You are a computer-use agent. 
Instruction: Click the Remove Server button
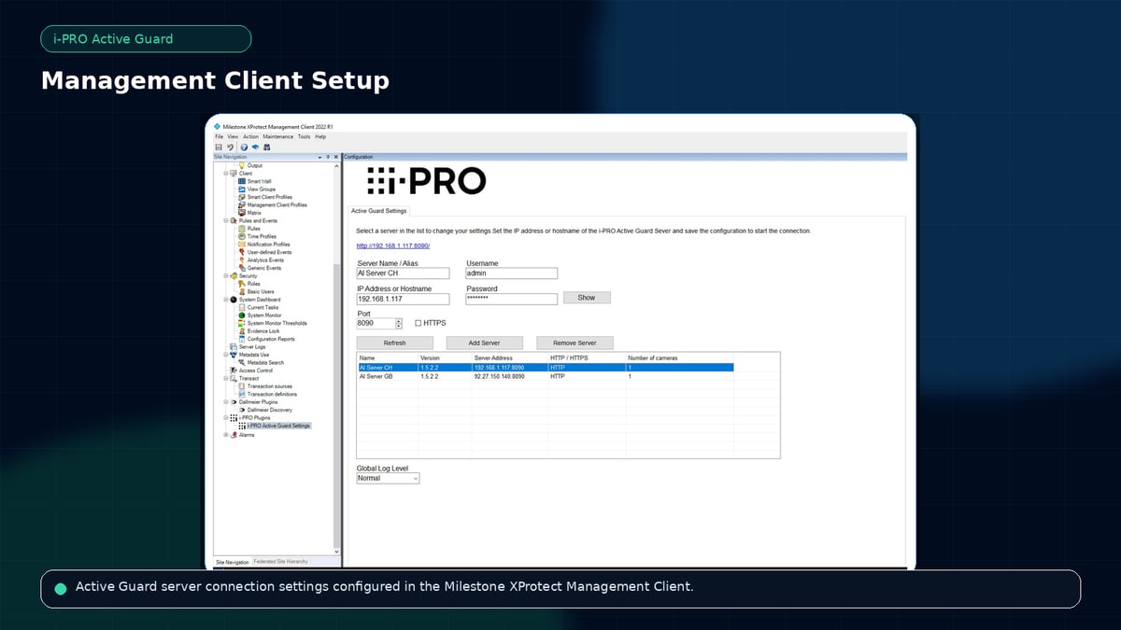point(575,343)
